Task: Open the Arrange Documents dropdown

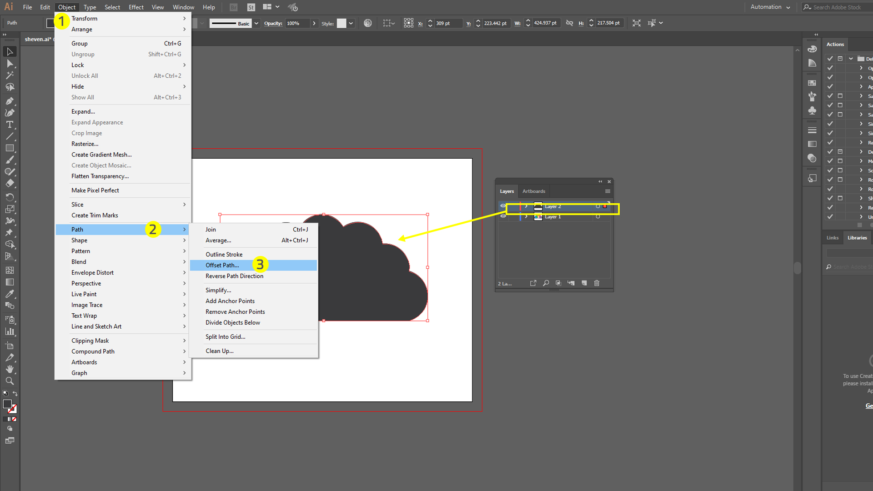Action: point(271,7)
